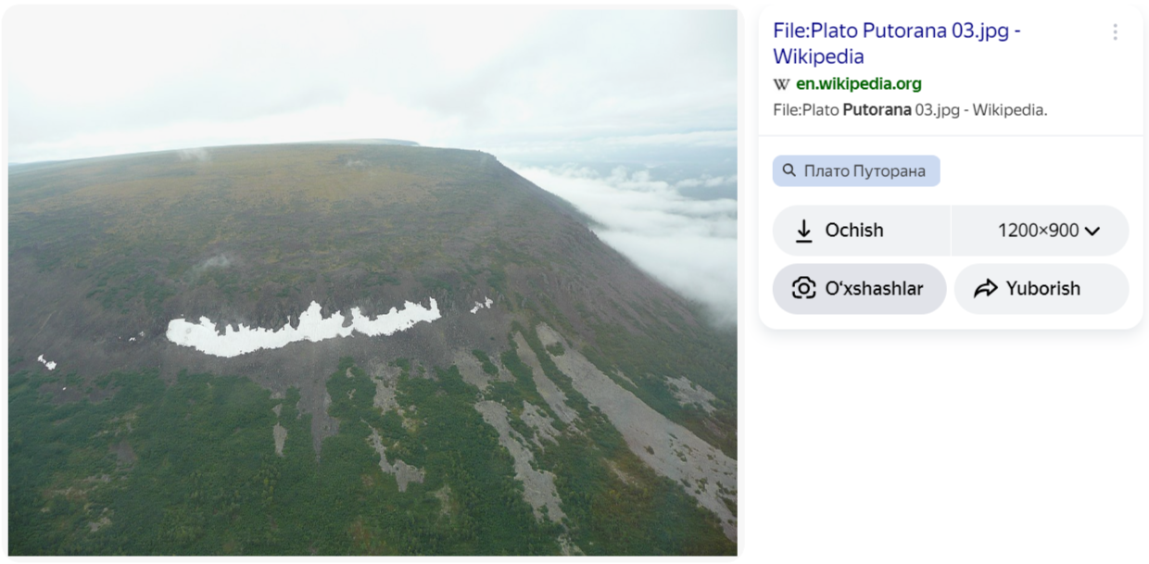Click the magnifier icon in the Плато Путорана tag
The height and width of the screenshot is (564, 1149).
[x=789, y=171]
